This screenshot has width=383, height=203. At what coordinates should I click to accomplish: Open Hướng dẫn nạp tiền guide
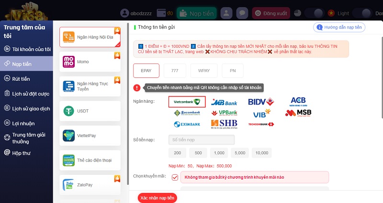pos(339,27)
